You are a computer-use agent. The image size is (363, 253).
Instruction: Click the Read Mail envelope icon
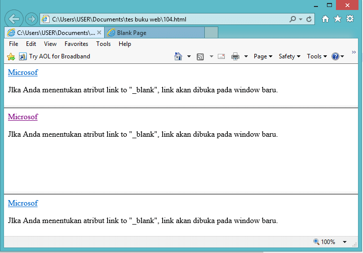(x=221, y=56)
